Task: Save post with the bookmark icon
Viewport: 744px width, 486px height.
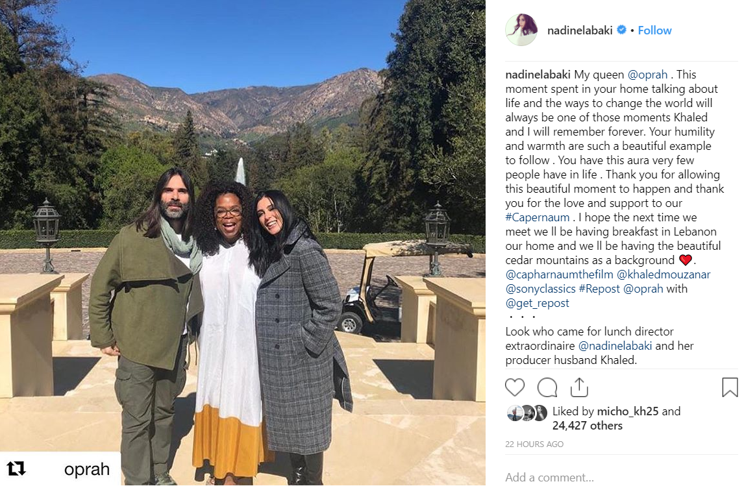Action: point(730,387)
